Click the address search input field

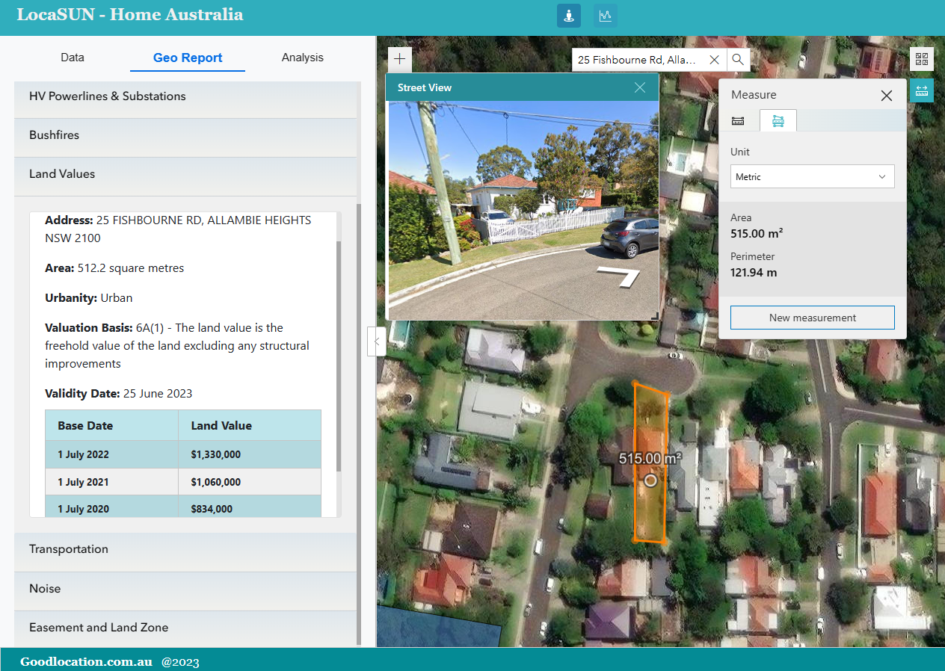[638, 60]
